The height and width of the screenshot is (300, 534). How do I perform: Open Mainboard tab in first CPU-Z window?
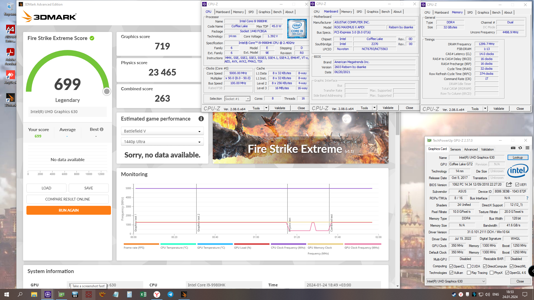click(223, 12)
